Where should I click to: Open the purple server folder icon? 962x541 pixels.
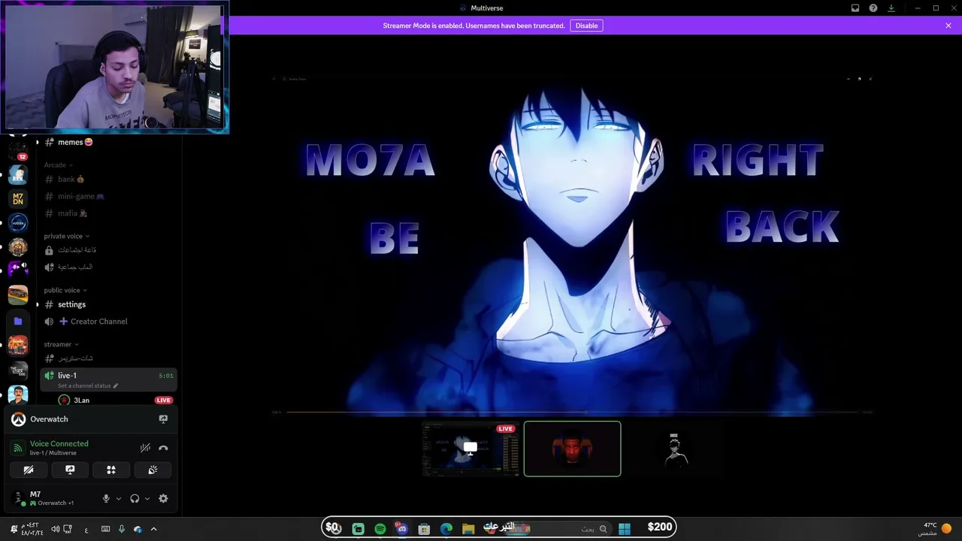(x=18, y=321)
